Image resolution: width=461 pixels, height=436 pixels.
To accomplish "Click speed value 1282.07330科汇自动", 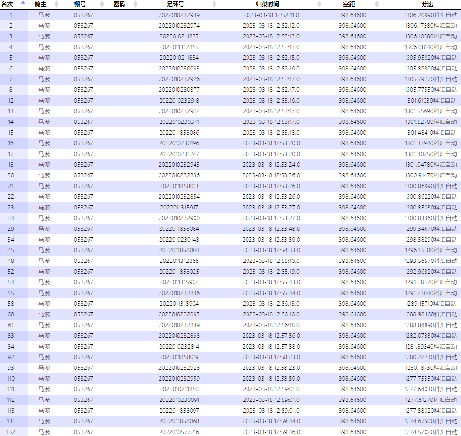I will pos(431,336).
